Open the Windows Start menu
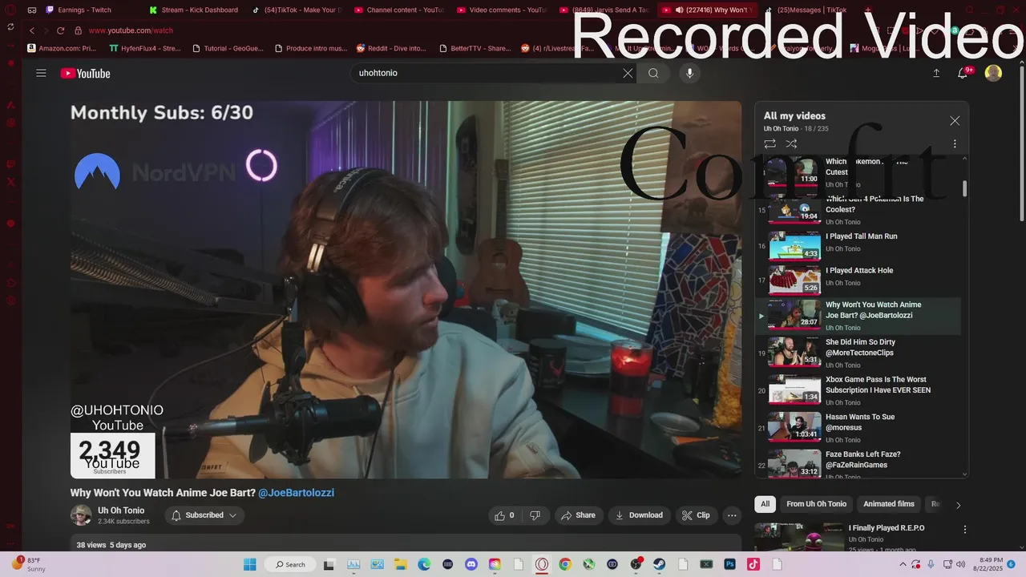Image resolution: width=1026 pixels, height=577 pixels. 249,564
